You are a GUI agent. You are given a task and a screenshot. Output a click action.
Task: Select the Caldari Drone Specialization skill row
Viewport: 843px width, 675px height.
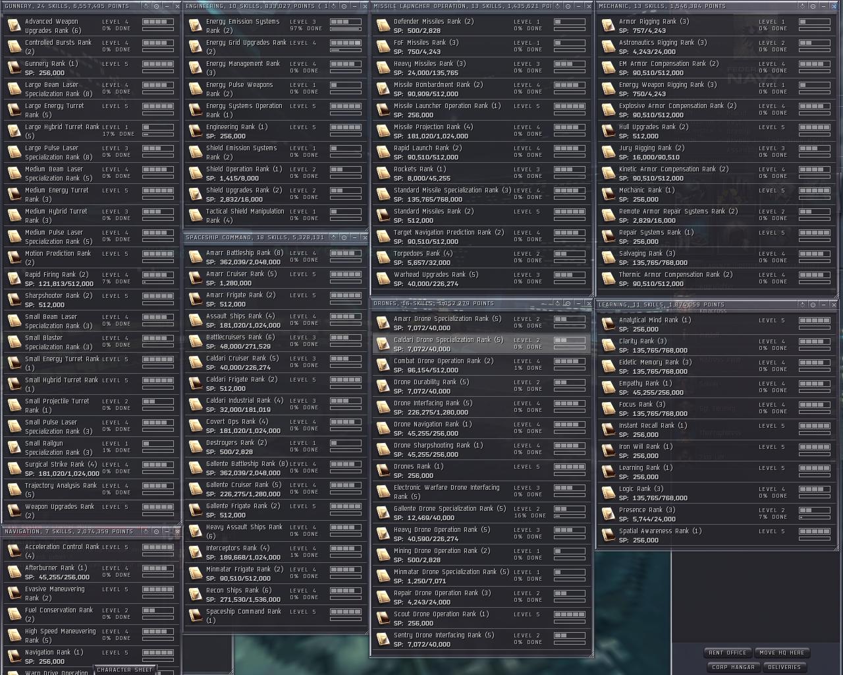click(x=481, y=344)
